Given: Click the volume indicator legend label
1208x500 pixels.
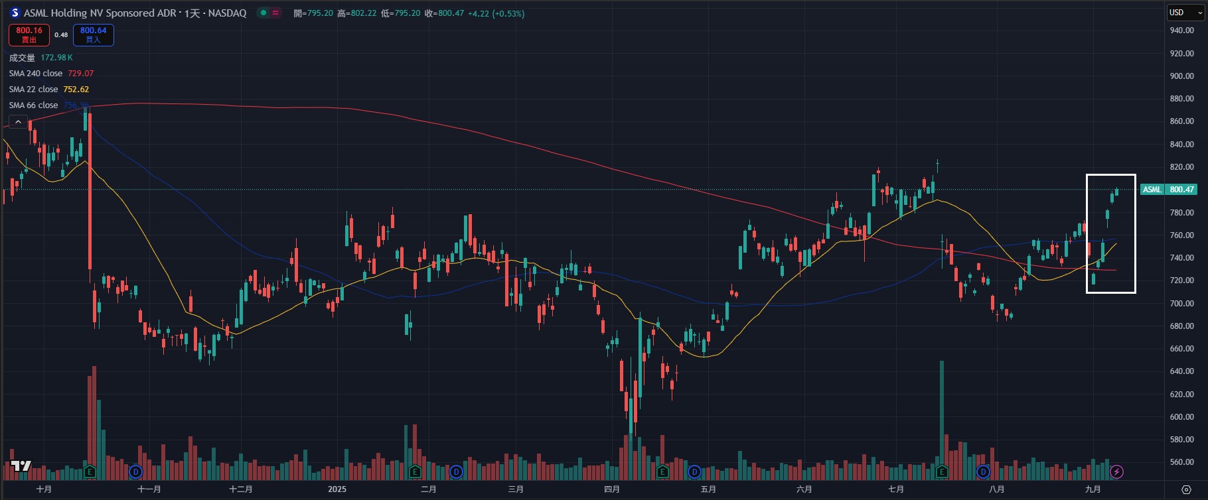Looking at the screenshot, I should point(22,58).
